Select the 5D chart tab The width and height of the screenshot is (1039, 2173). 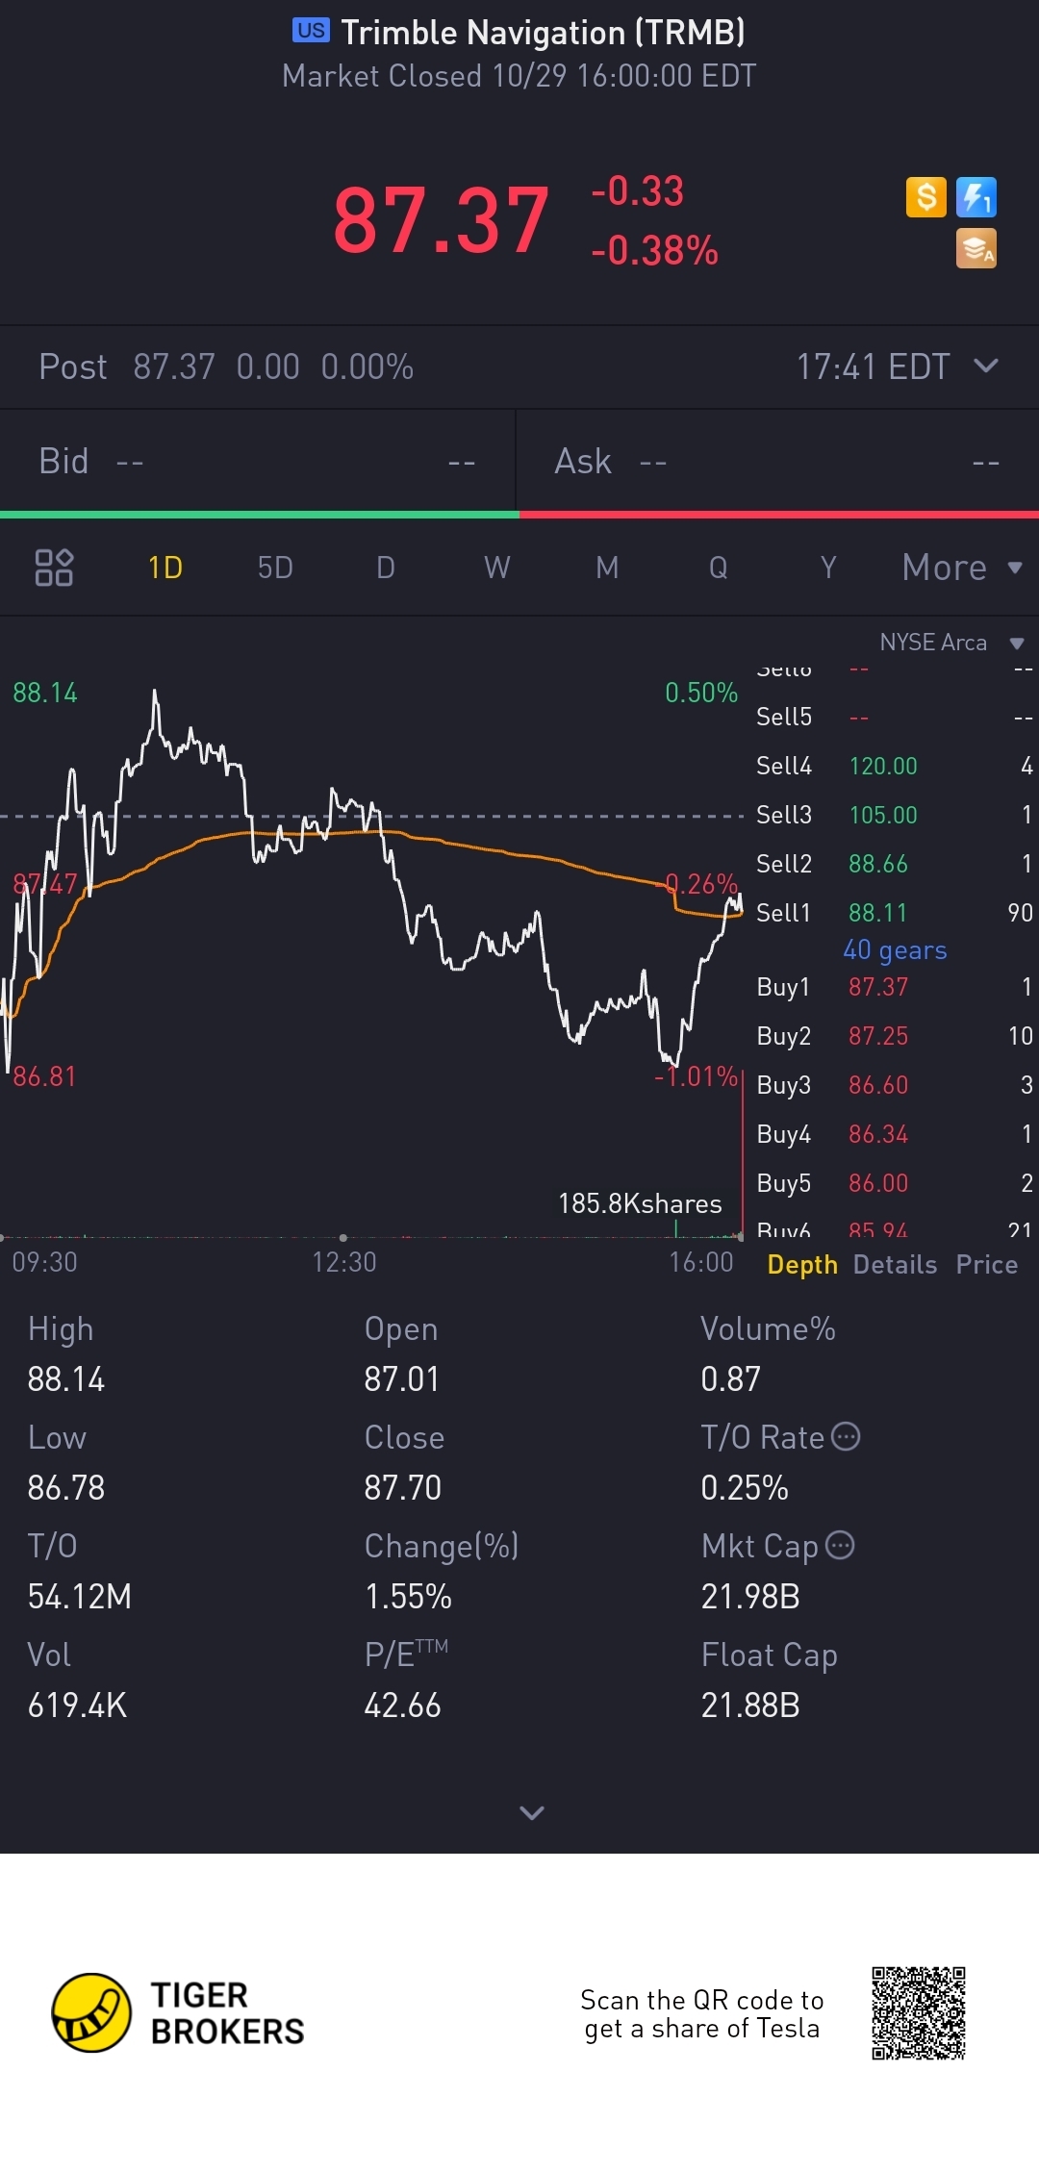pos(275,568)
